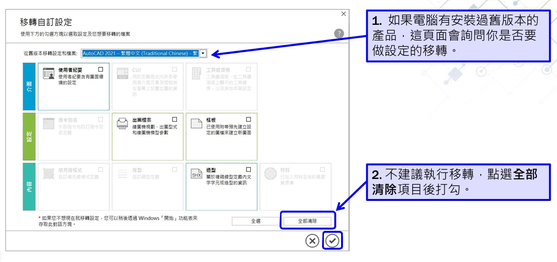
Task: Click the 指令別名 title text
Action: pyautogui.click(x=68, y=120)
